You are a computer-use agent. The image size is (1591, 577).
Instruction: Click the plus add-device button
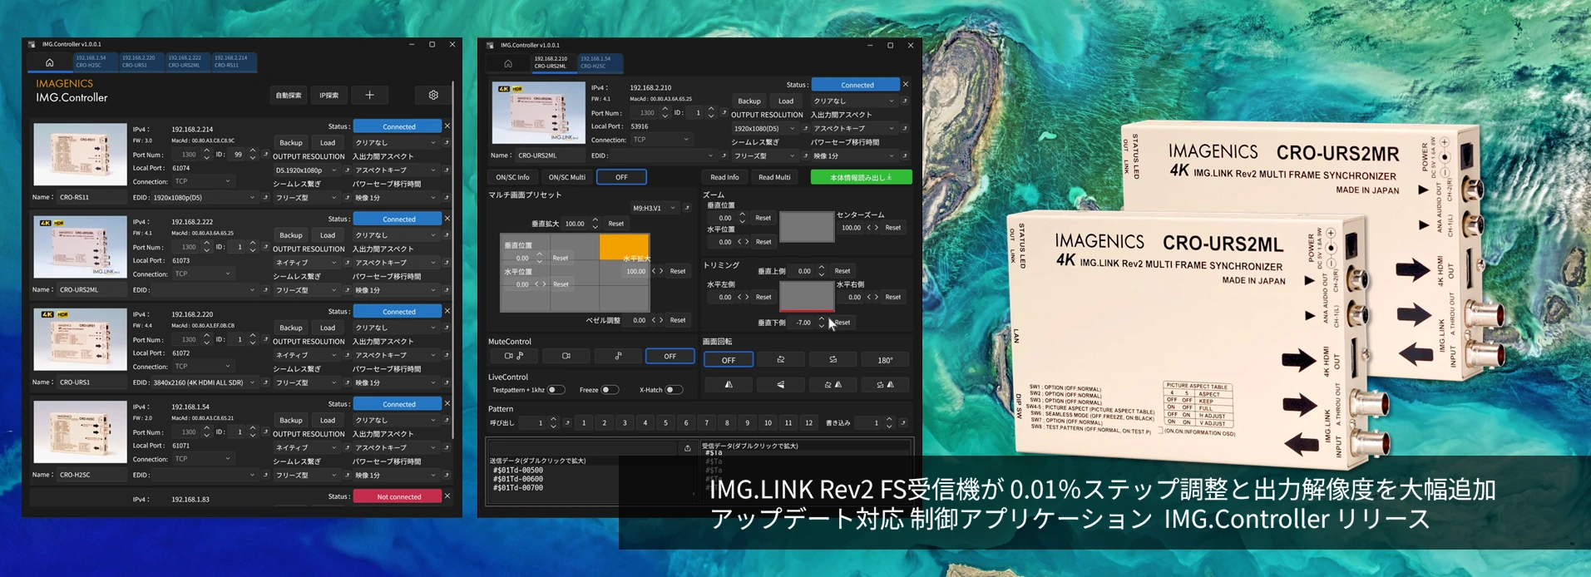coord(369,95)
